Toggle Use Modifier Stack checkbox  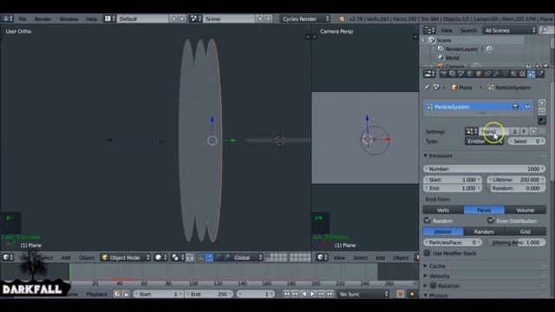coord(428,253)
